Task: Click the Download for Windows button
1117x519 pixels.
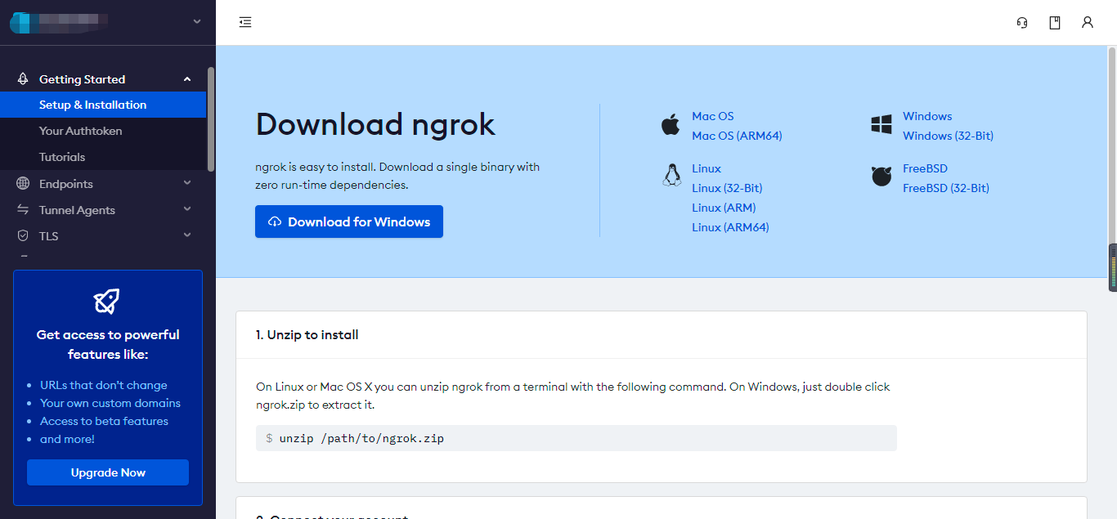Action: point(349,221)
